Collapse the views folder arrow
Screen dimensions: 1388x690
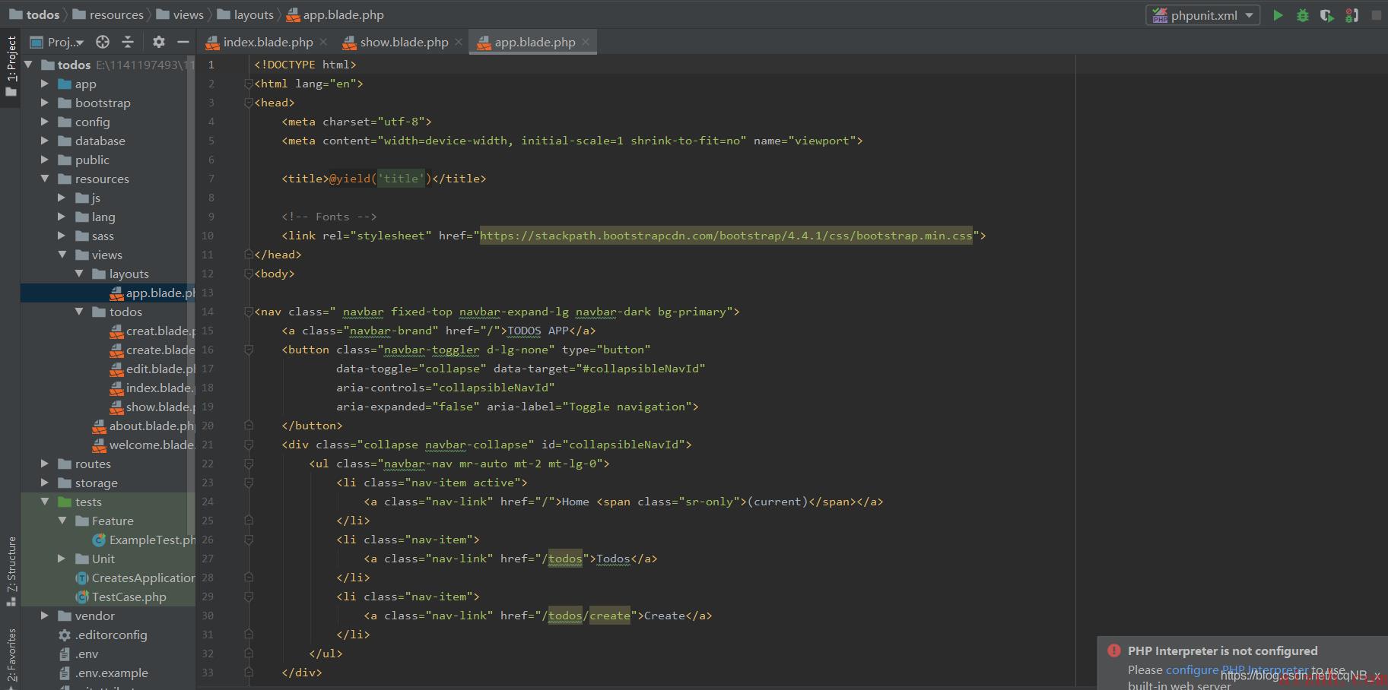point(62,255)
